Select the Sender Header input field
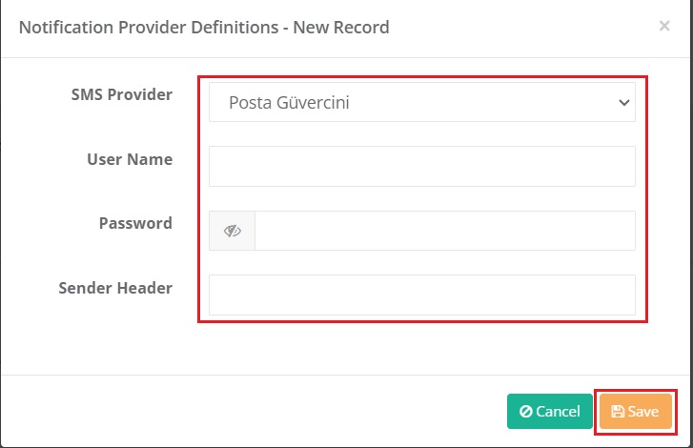Image resolution: width=693 pixels, height=448 pixels. click(421, 295)
